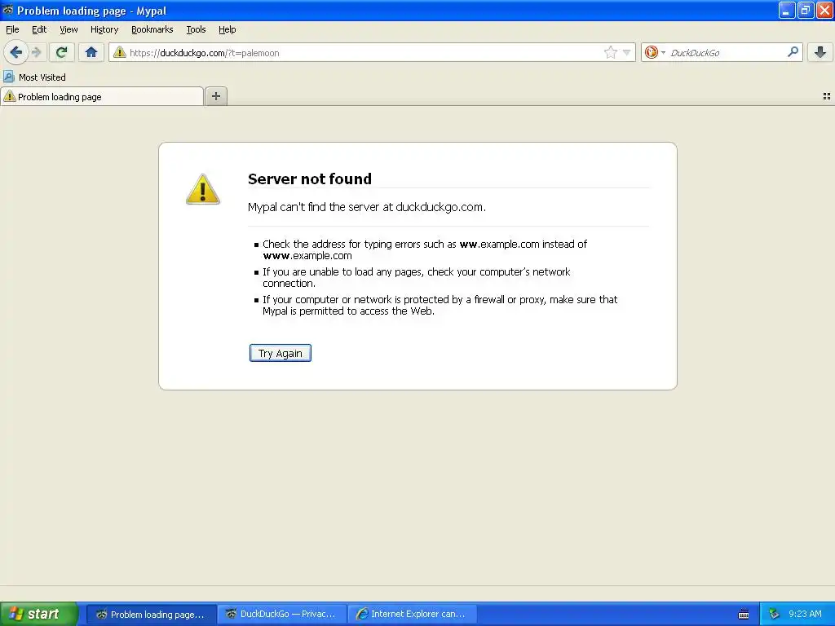Open the View menu
Screen dimensions: 835x626
point(68,29)
